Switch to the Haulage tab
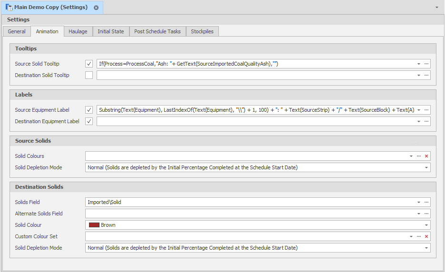 (x=78, y=31)
